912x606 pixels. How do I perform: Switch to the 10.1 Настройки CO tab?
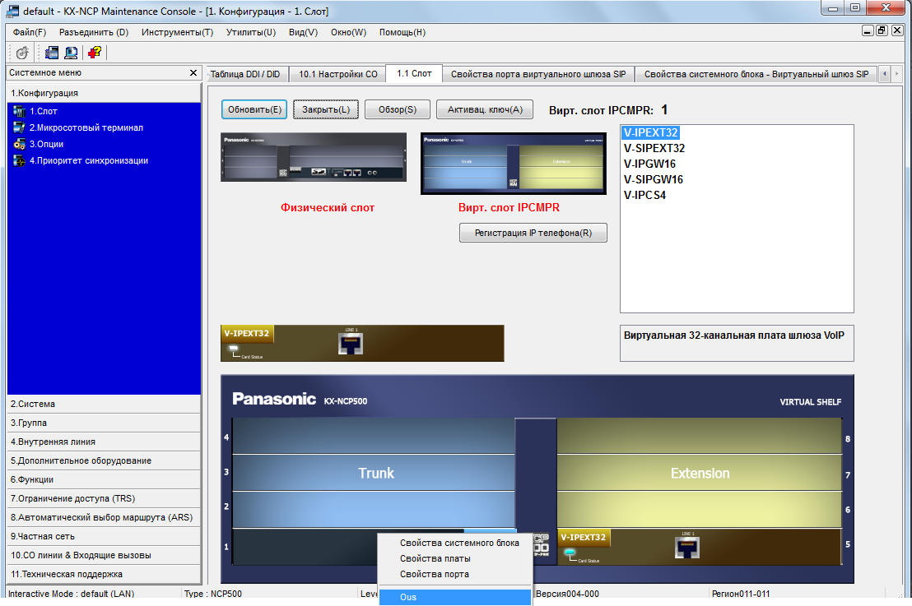pos(337,74)
